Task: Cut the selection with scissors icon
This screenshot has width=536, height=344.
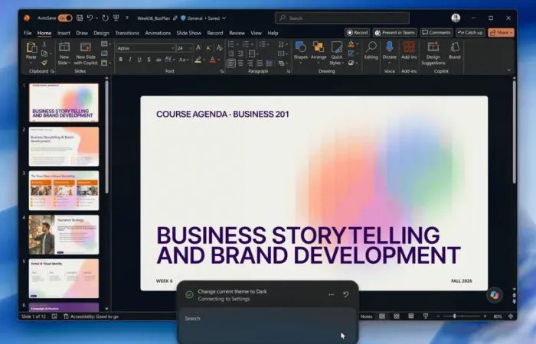Action: [x=44, y=44]
